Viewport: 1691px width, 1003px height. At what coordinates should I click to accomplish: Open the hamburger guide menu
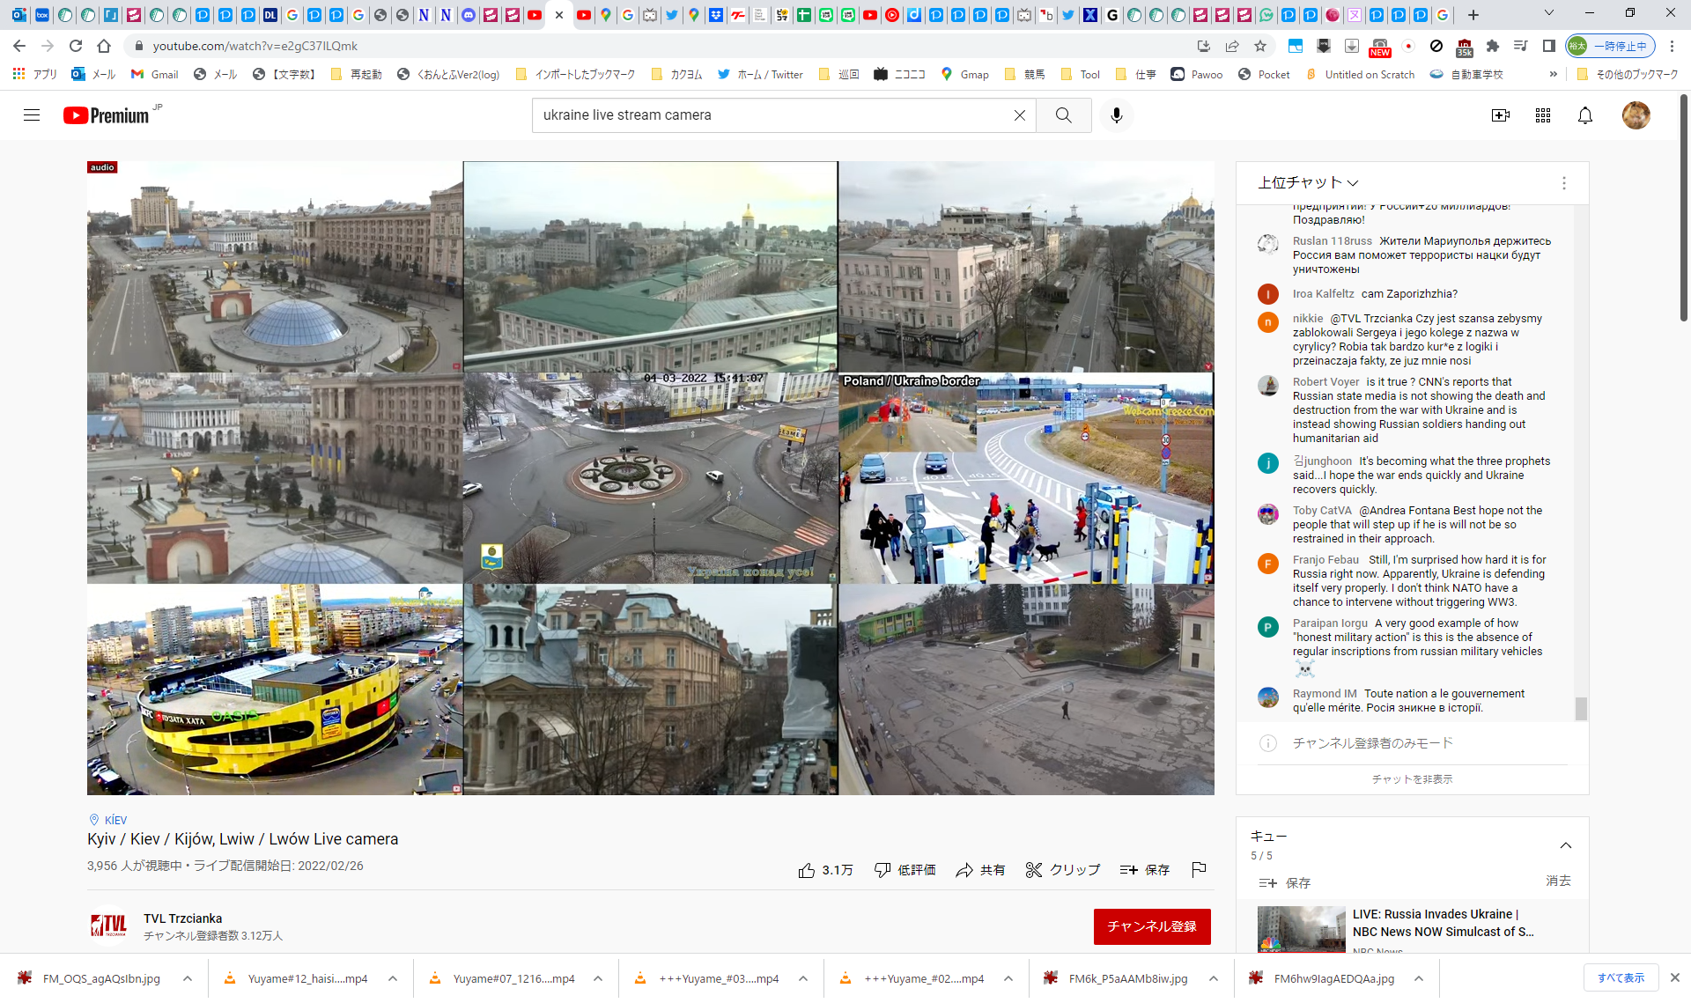[32, 115]
